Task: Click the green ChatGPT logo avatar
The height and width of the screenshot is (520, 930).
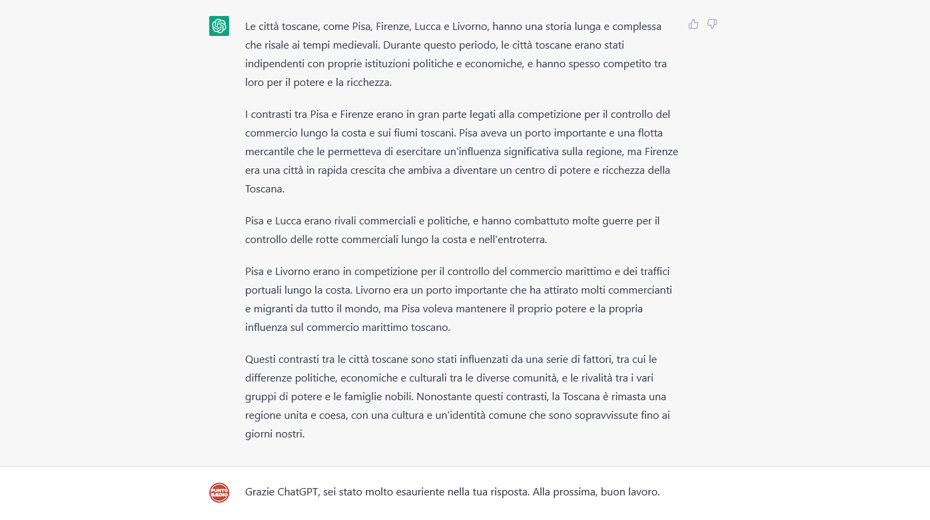Action: tap(219, 26)
